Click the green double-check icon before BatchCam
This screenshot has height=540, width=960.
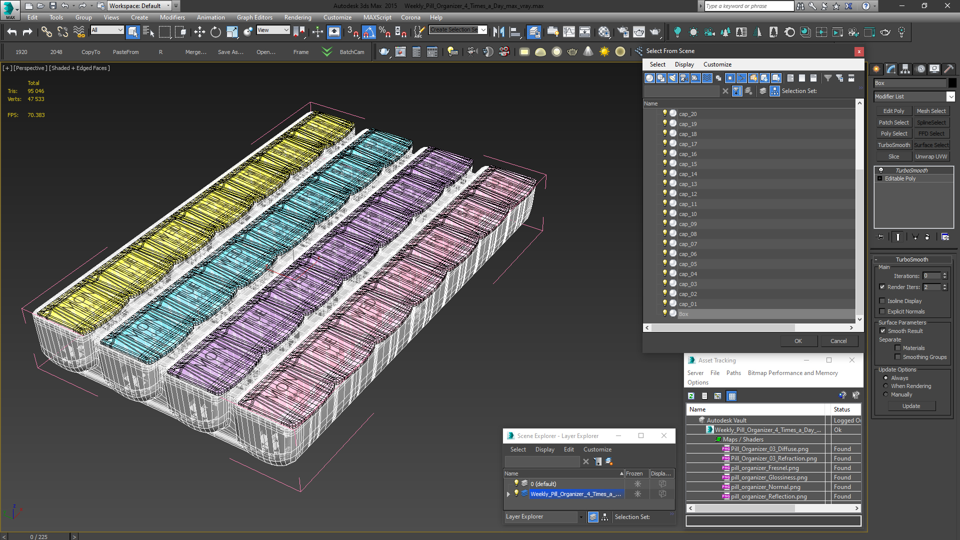click(327, 51)
